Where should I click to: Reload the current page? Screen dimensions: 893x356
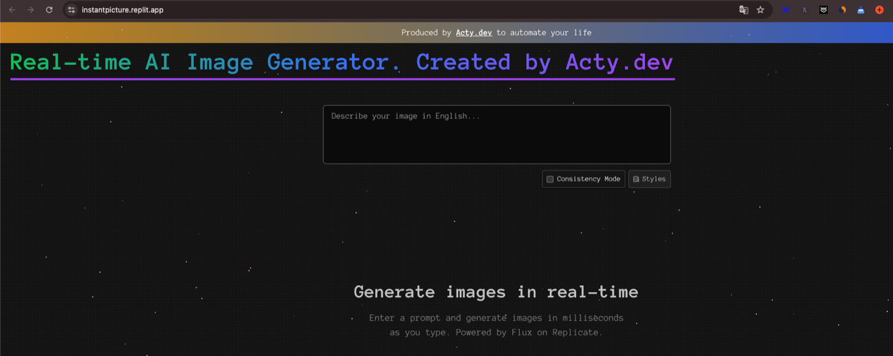49,10
